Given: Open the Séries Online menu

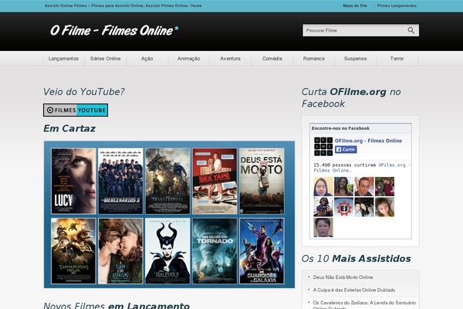Looking at the screenshot, I should (106, 59).
